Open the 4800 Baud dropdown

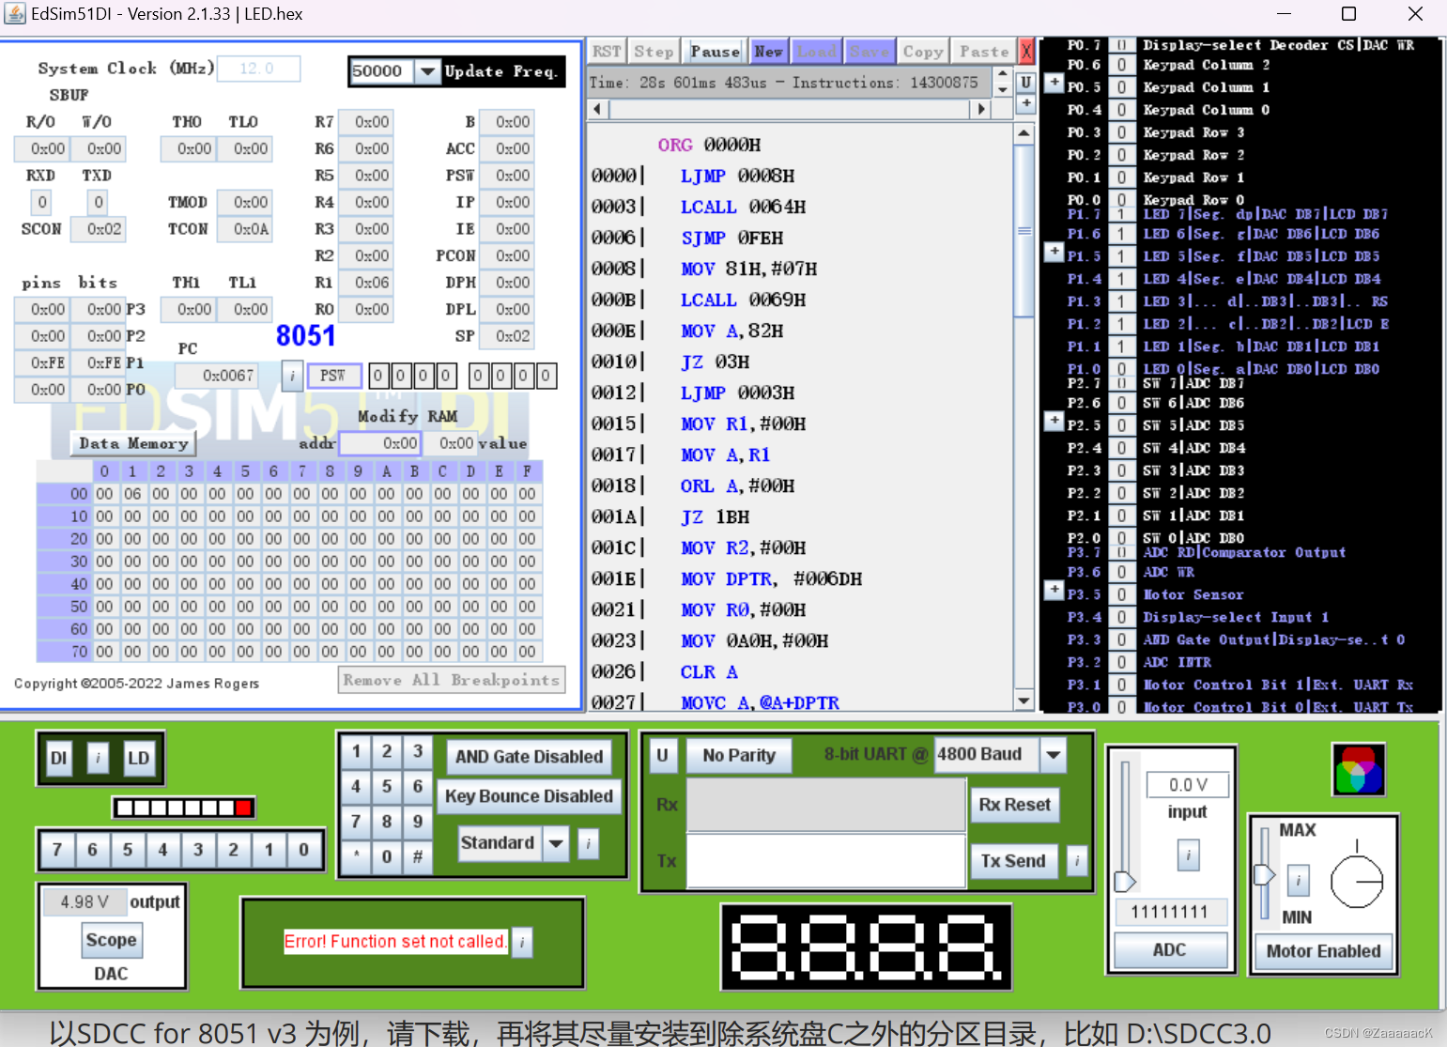pos(1054,754)
